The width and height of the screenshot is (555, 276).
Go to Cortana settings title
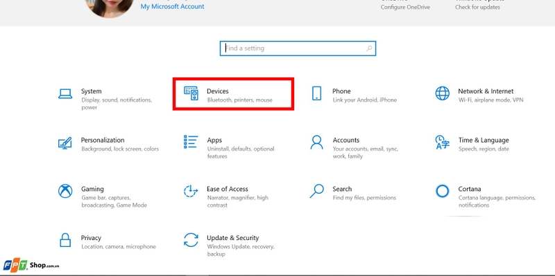point(470,189)
